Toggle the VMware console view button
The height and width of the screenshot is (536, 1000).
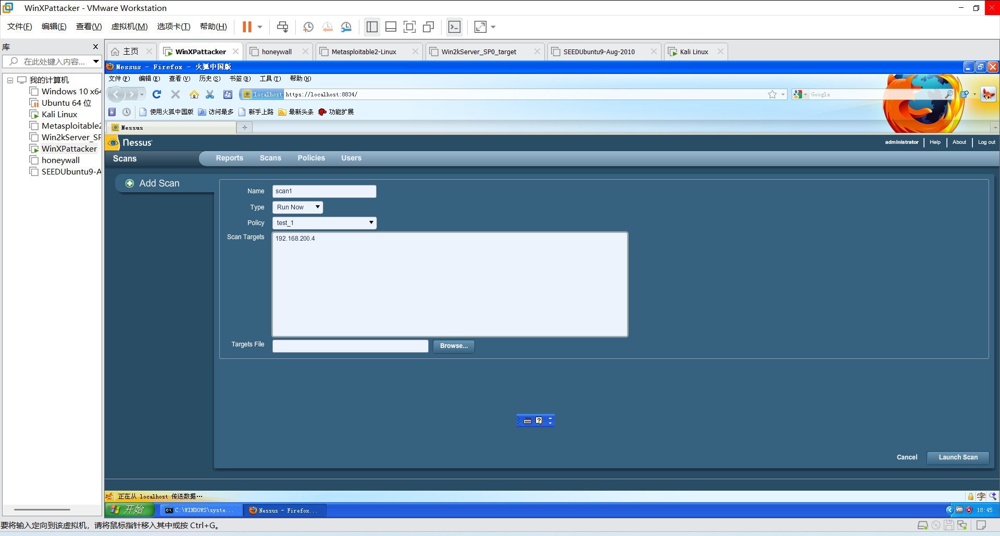[x=454, y=27]
